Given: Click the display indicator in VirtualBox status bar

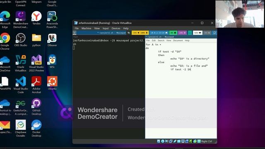Looking at the screenshot, I should (183, 141).
